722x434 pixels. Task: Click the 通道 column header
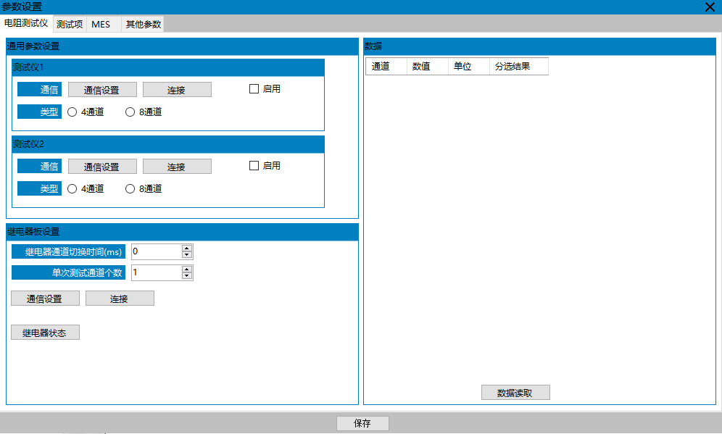386,66
